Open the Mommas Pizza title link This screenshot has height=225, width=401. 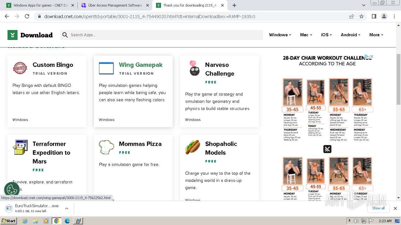(140, 144)
